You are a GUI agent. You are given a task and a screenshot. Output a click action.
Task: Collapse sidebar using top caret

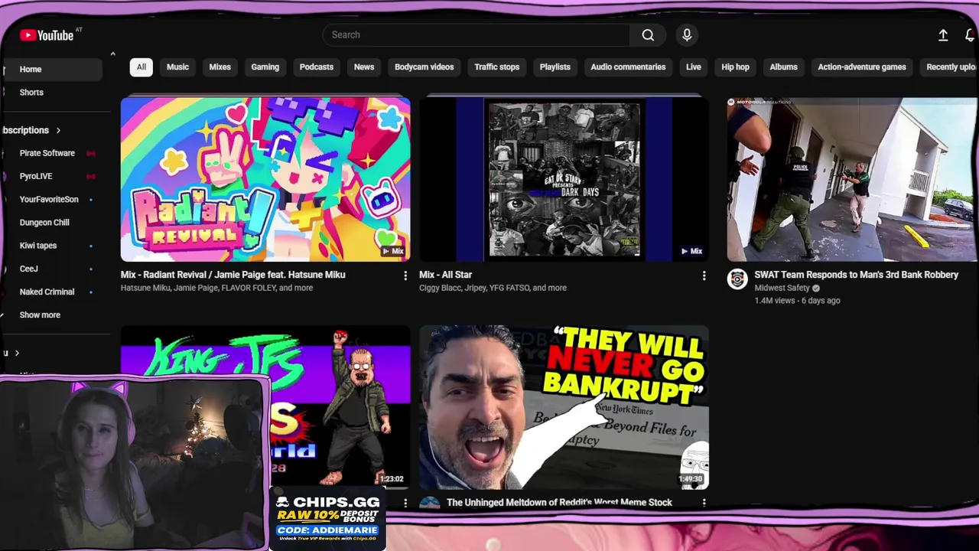[x=112, y=54]
